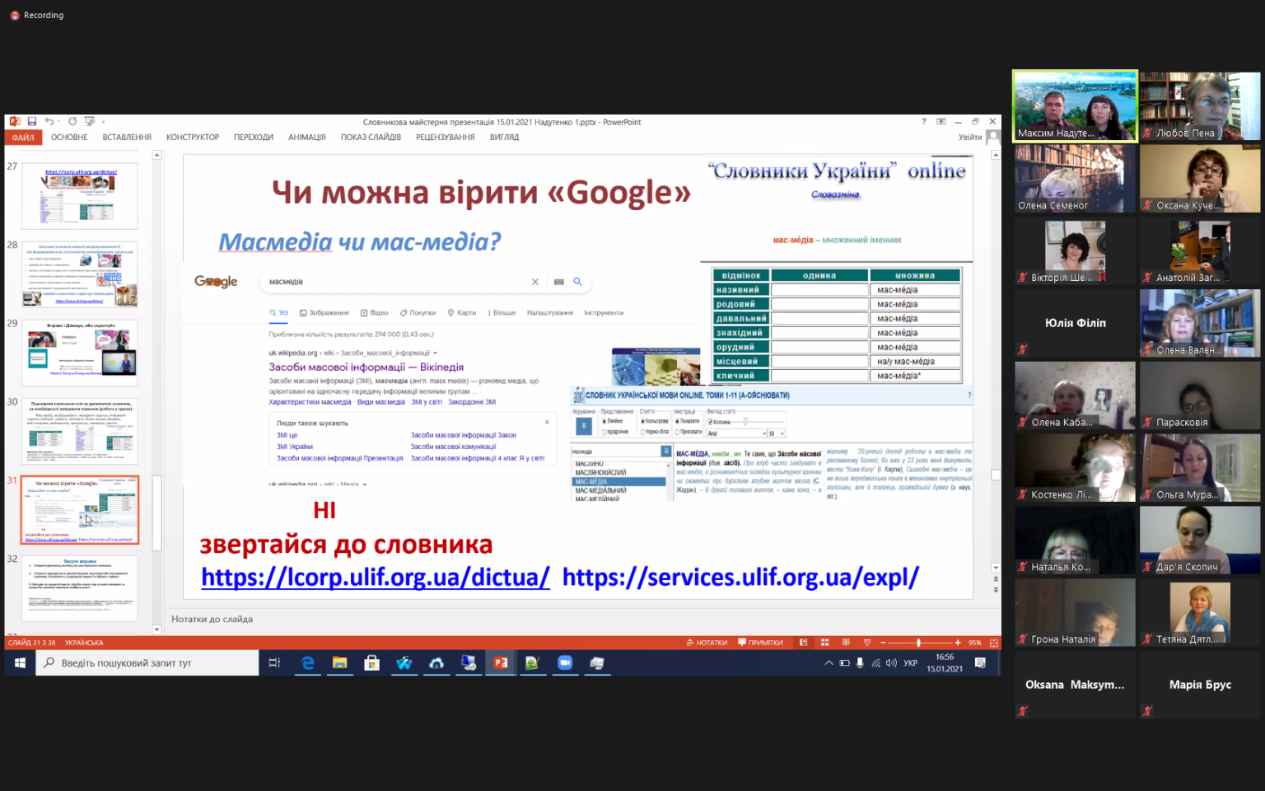The height and width of the screenshot is (791, 1265).
Task: Click the ФАЙЛ file button
Action: 23,138
